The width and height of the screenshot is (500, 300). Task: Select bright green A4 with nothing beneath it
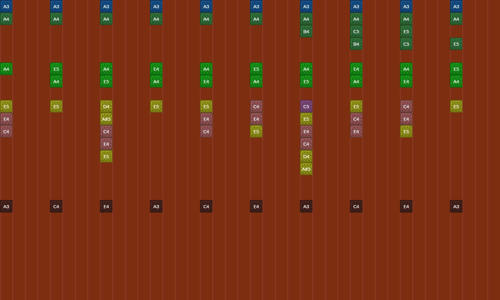click(x=6, y=69)
